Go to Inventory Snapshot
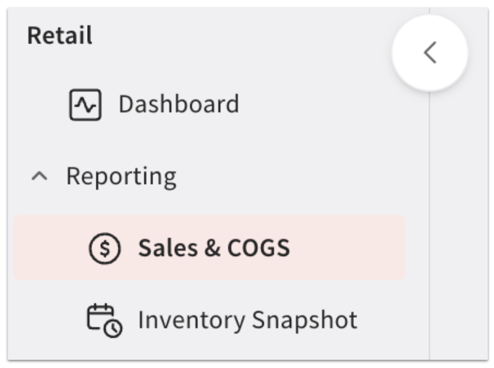494x368 pixels. tap(247, 320)
